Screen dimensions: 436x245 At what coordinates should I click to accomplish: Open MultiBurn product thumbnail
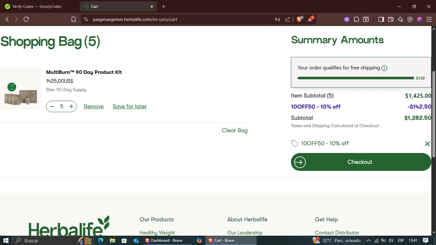(20, 89)
